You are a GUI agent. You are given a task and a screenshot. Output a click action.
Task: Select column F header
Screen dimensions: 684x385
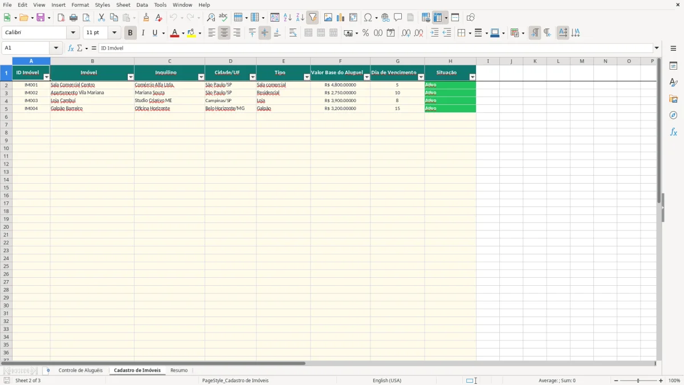coord(340,61)
